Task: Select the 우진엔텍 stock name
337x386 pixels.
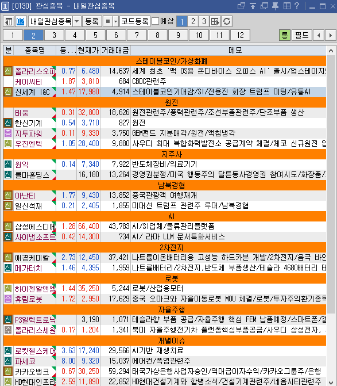Action: coord(29,144)
